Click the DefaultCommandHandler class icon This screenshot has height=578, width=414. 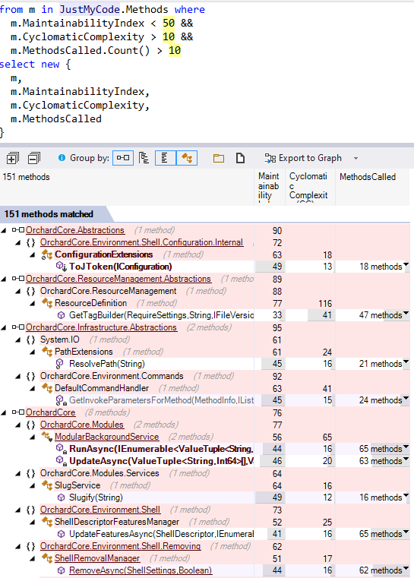click(47, 388)
